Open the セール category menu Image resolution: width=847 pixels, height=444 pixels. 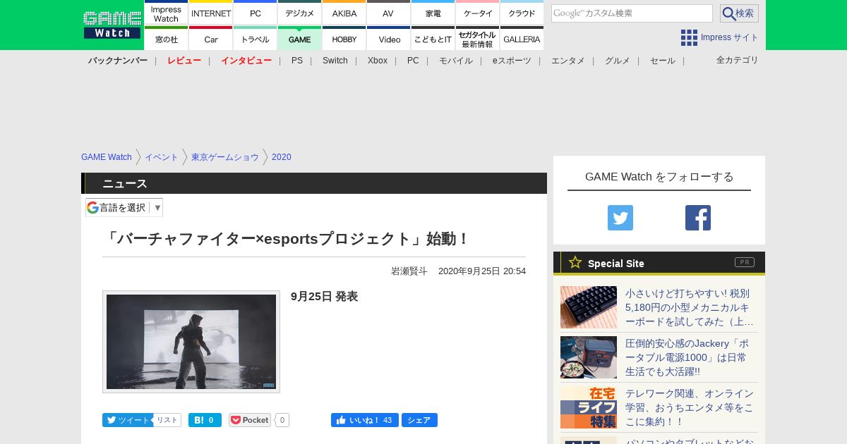pos(663,61)
